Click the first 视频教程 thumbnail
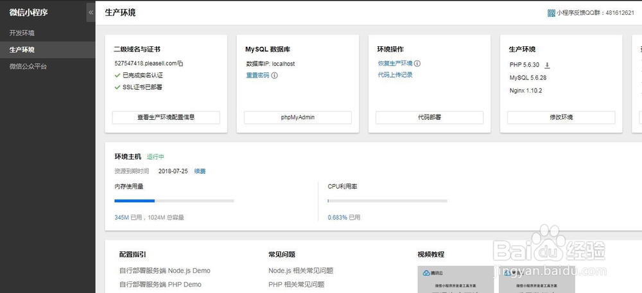This screenshot has height=293, width=642. [x=456, y=280]
